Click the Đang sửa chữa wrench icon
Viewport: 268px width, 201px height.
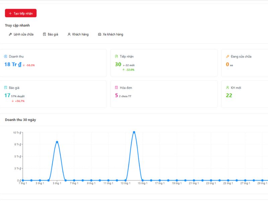[x=227, y=57]
